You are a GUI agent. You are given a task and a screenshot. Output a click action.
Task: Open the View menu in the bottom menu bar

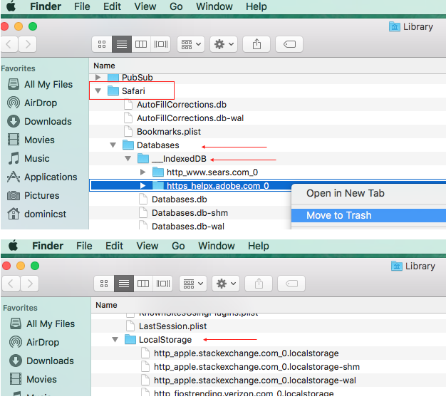click(147, 246)
